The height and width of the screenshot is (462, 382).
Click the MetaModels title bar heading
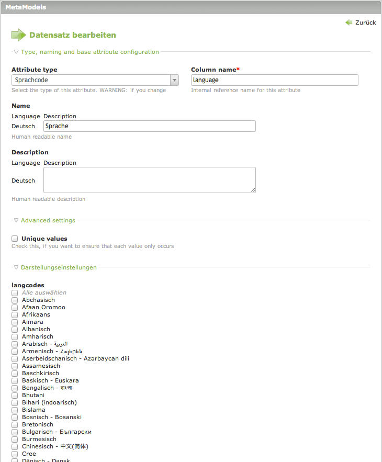(x=26, y=7)
